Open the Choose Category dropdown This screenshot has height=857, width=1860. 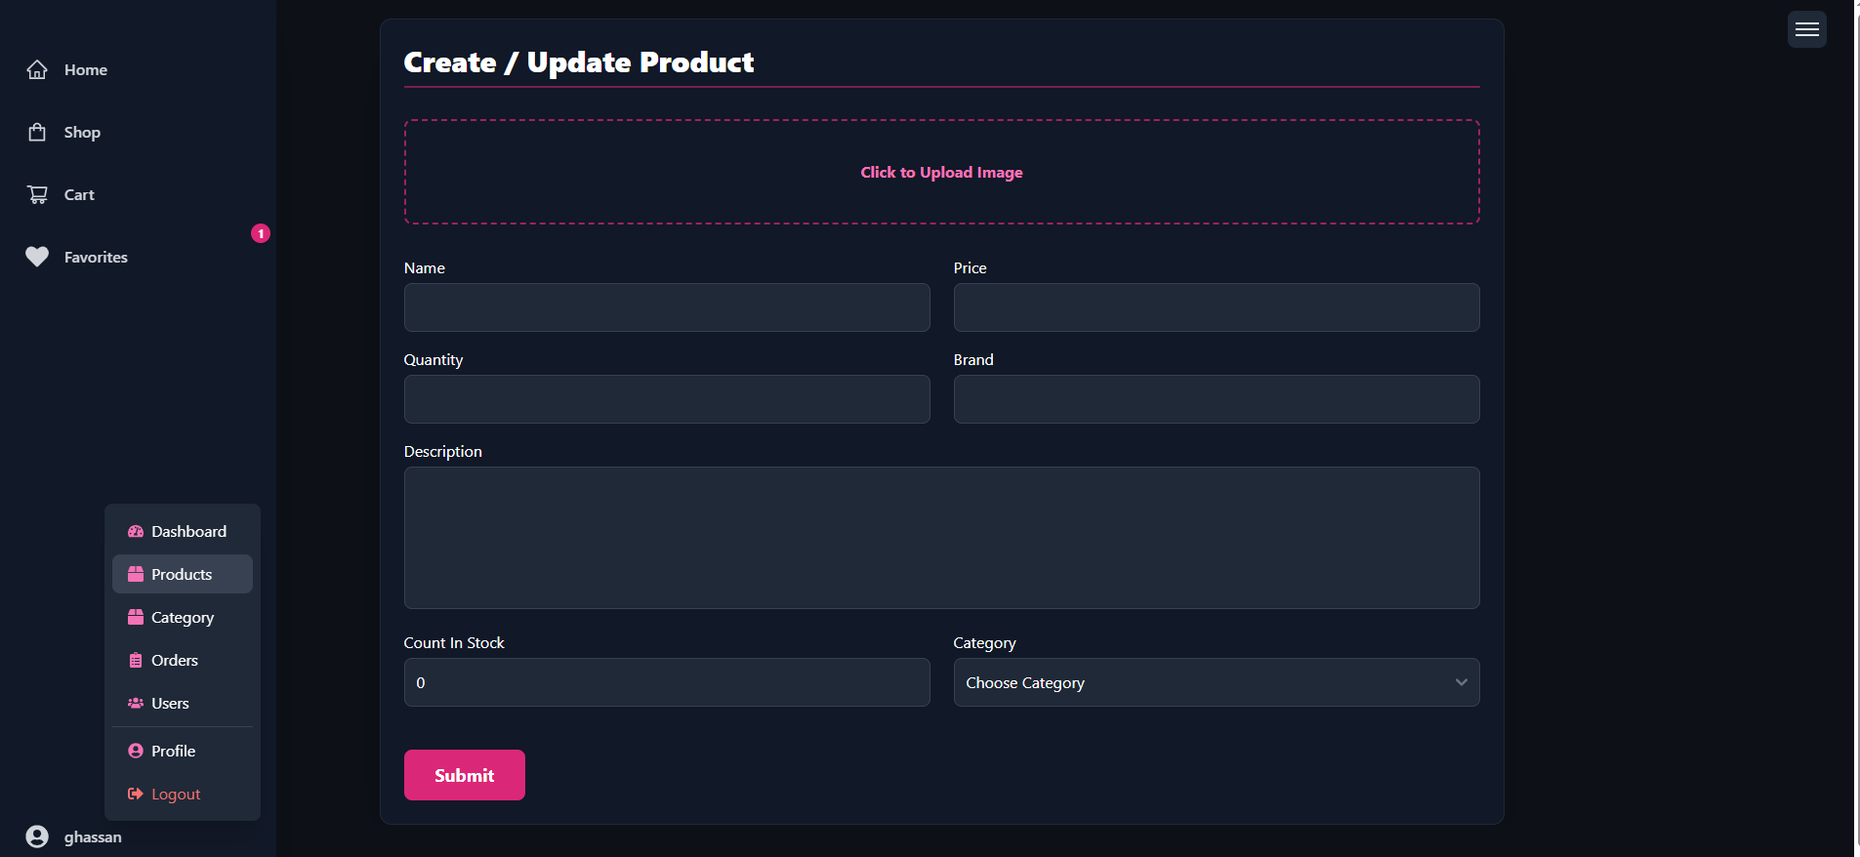tap(1216, 682)
